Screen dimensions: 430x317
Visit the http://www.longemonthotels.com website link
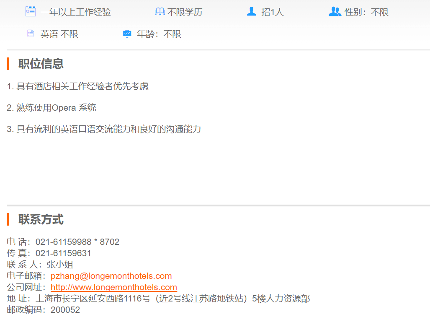113,287
